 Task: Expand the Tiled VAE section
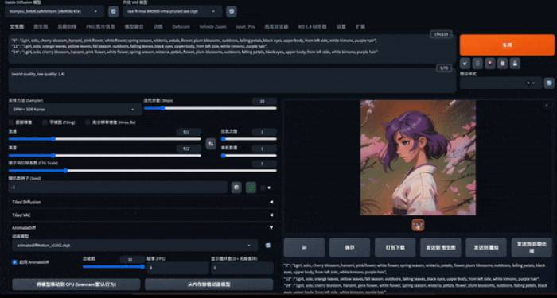142,215
